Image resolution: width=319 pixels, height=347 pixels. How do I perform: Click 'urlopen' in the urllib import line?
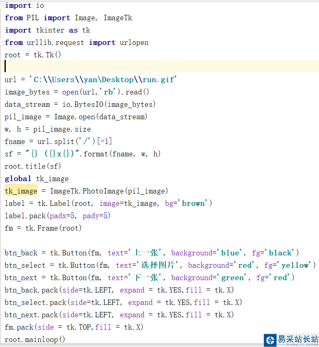[x=134, y=42]
